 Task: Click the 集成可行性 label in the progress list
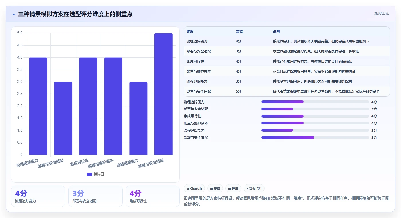(192, 116)
